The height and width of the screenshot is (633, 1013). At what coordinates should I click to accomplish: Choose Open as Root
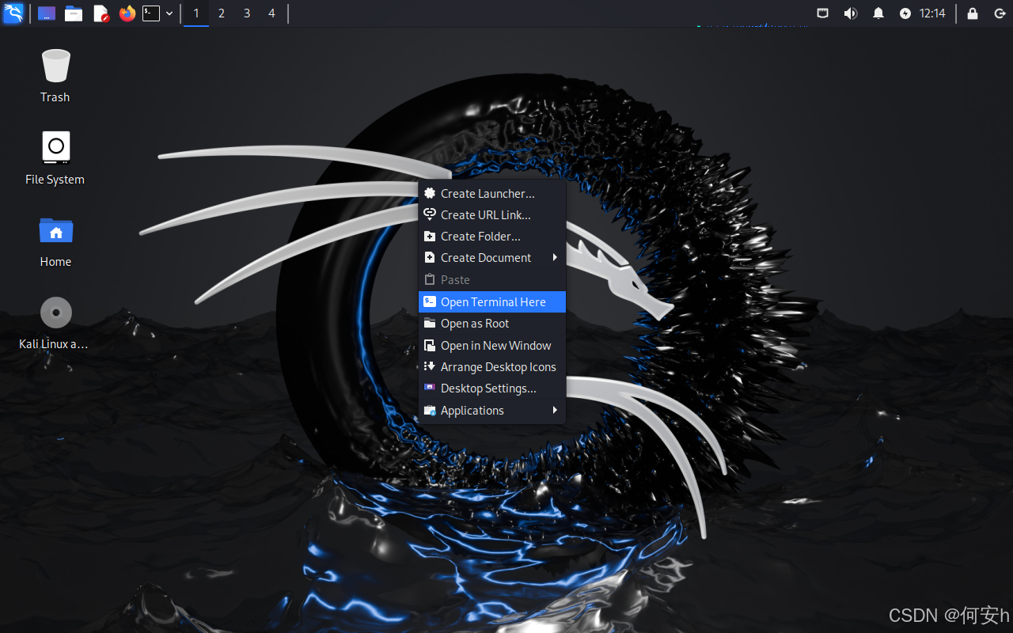click(x=492, y=323)
